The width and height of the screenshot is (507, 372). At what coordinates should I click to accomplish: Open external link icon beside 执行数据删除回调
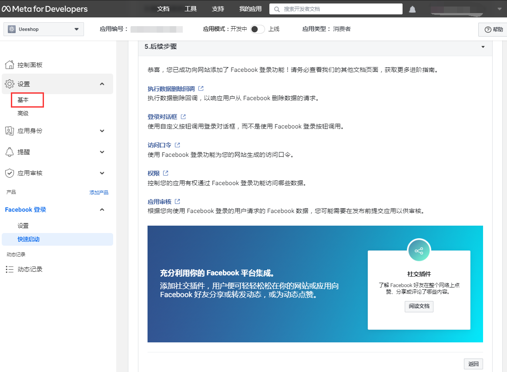[201, 88]
